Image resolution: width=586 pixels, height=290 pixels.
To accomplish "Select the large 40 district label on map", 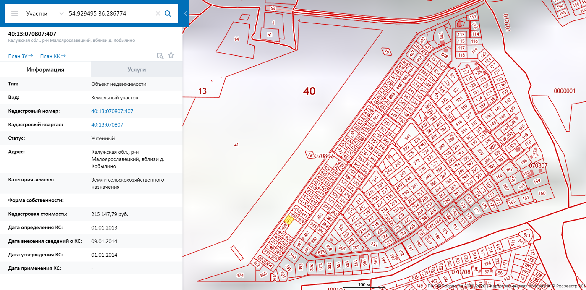I will 310,91.
